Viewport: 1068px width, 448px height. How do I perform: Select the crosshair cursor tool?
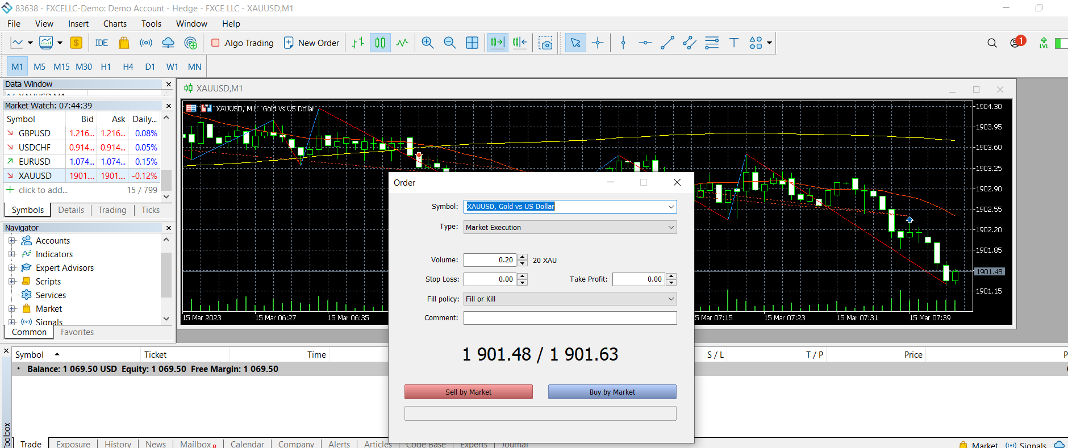[598, 43]
